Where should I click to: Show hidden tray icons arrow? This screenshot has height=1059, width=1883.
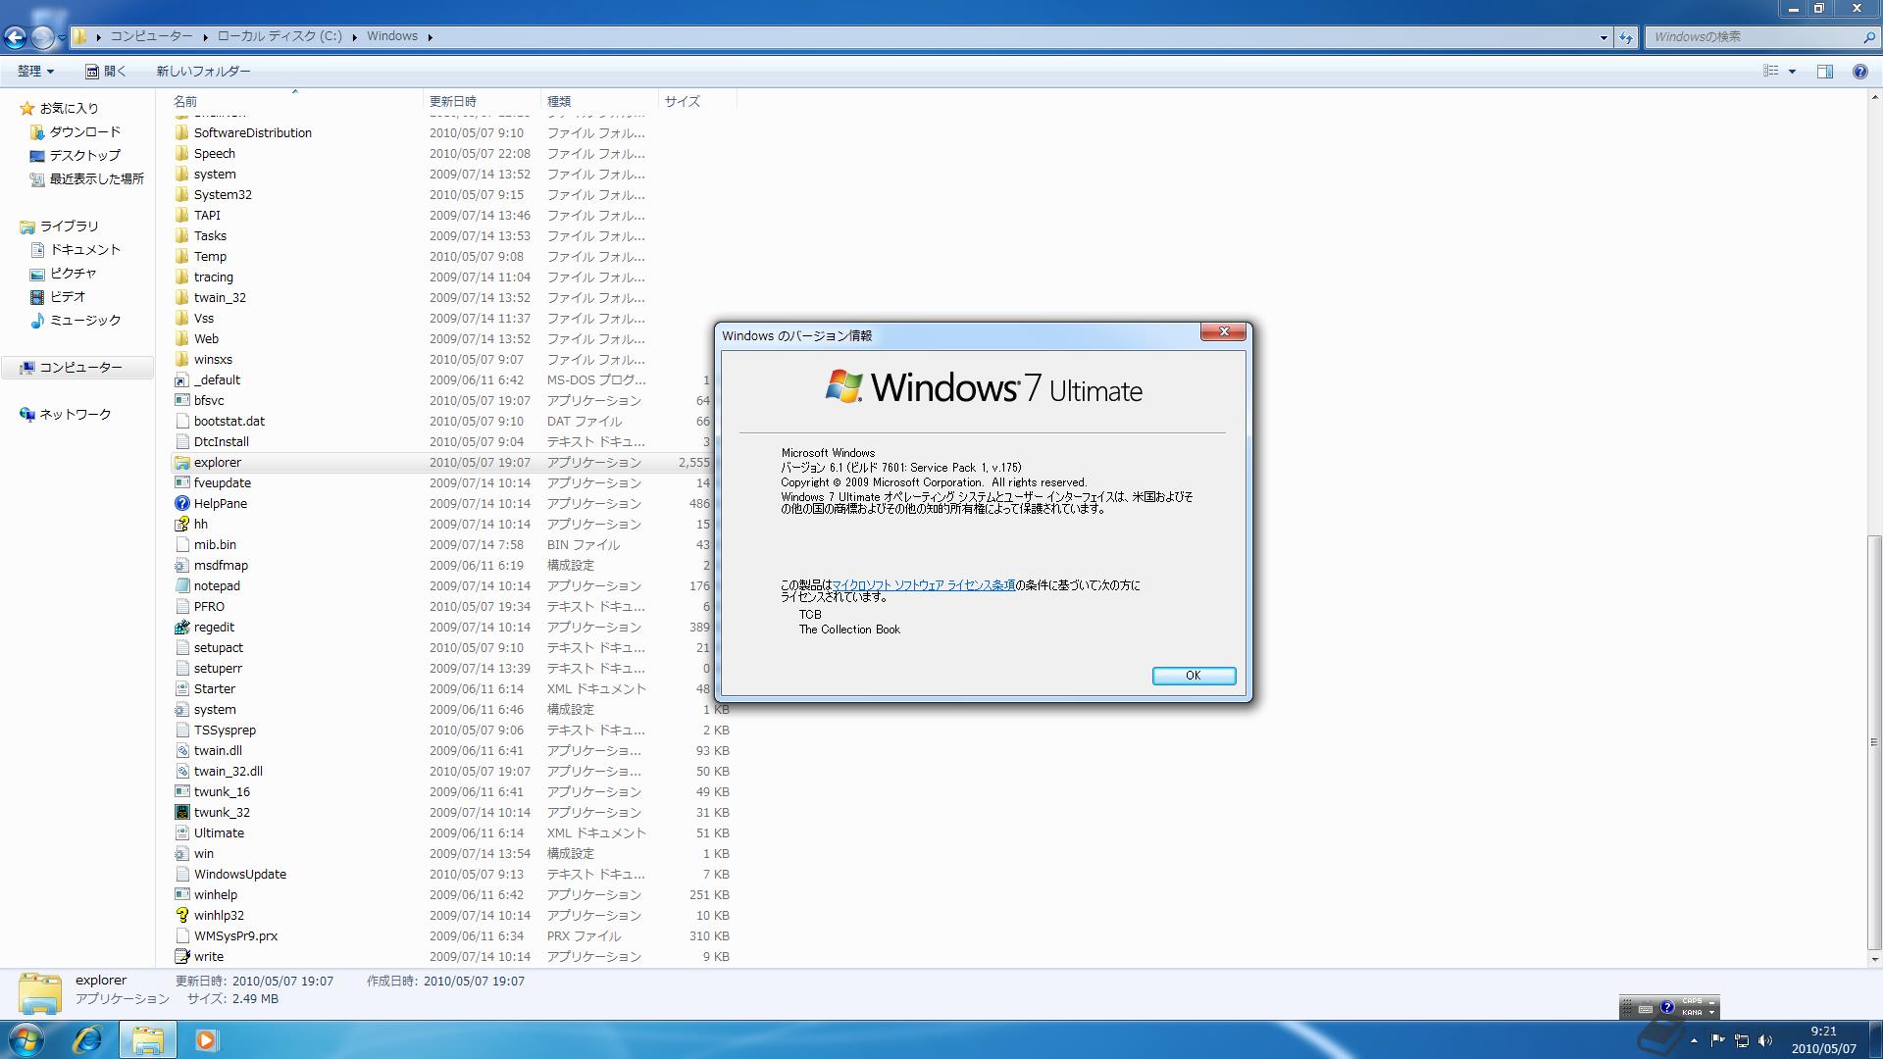click(1694, 1040)
